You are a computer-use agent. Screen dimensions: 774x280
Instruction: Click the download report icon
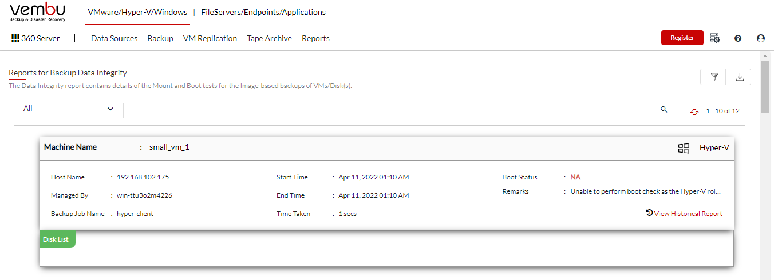tap(739, 77)
